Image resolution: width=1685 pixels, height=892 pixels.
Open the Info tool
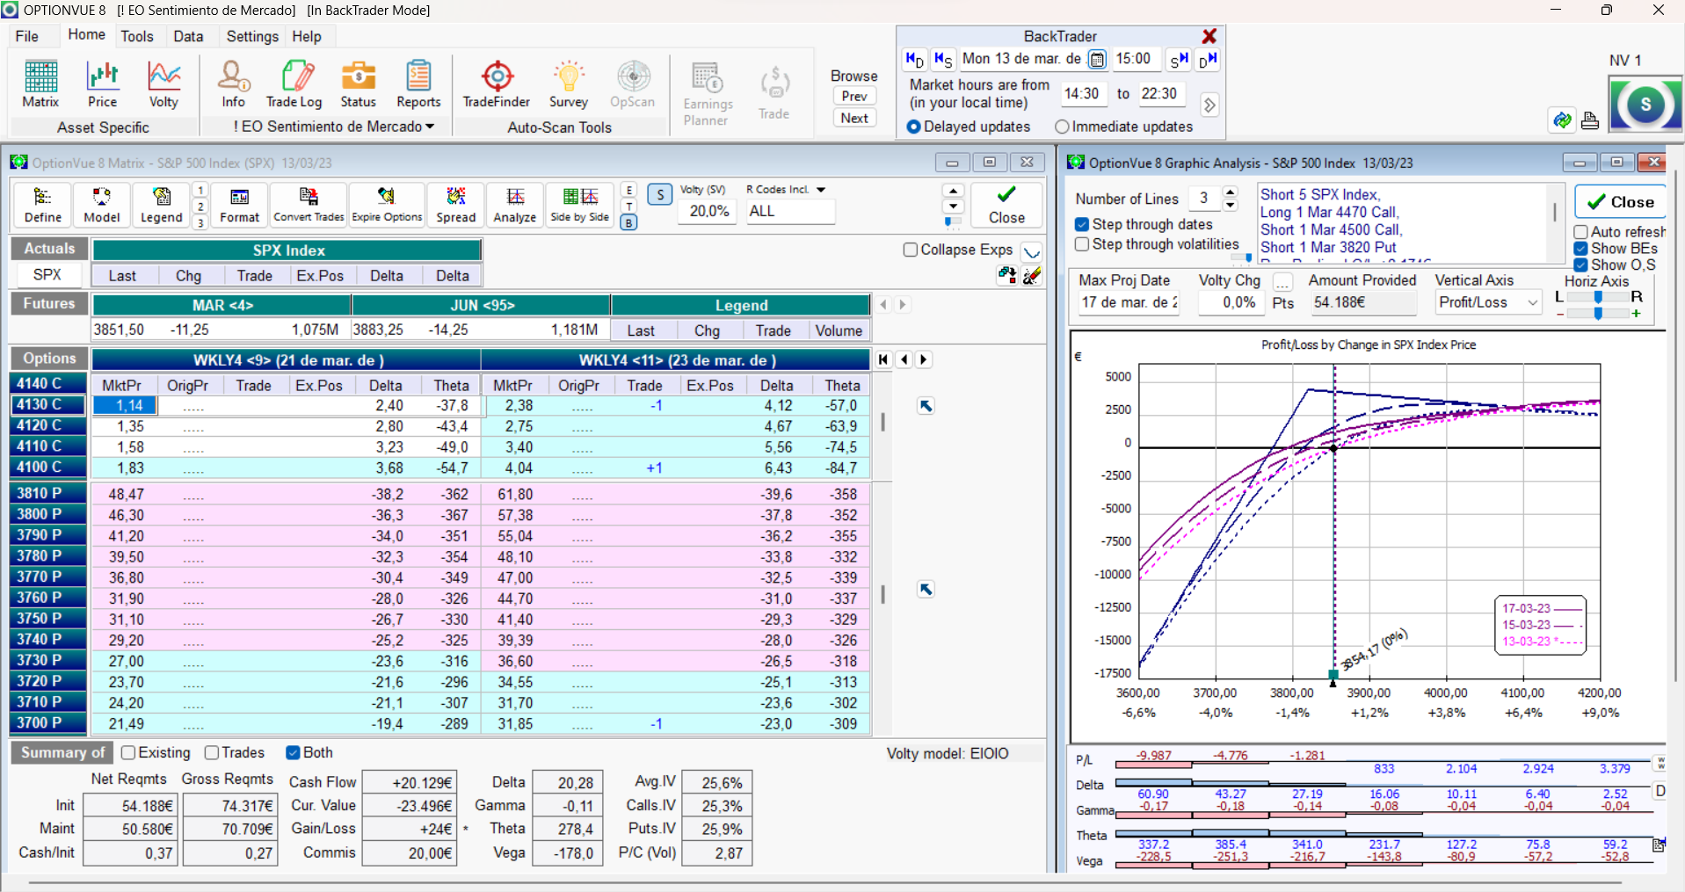tap(233, 84)
